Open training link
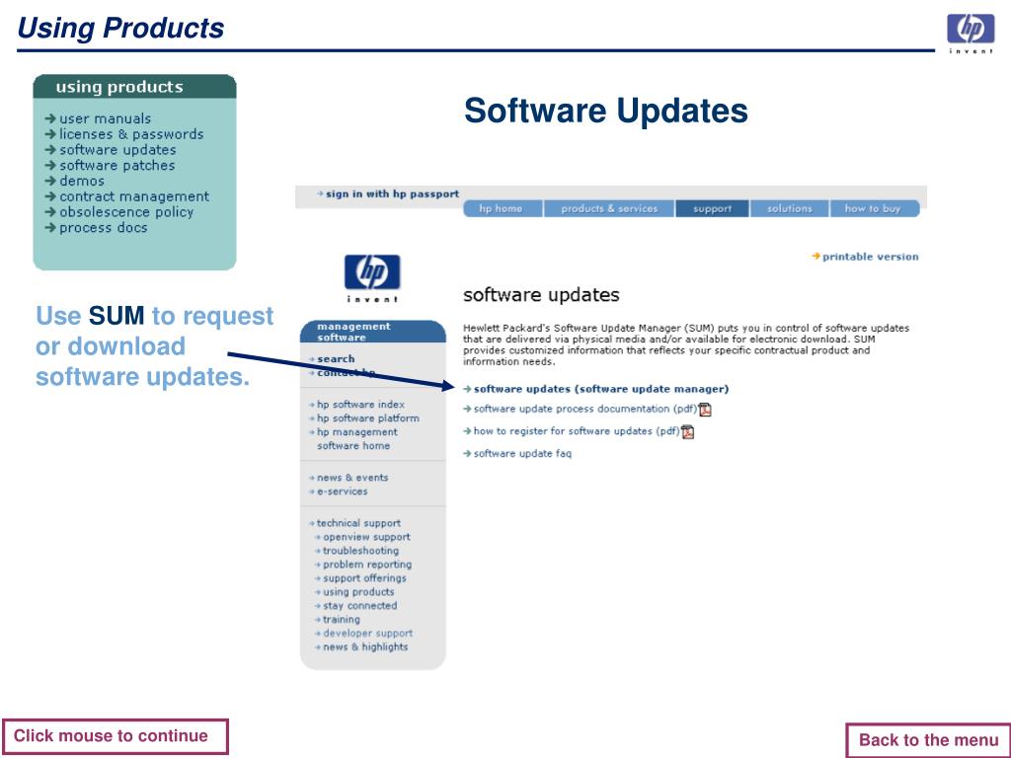The image size is (1011, 758). tap(341, 620)
